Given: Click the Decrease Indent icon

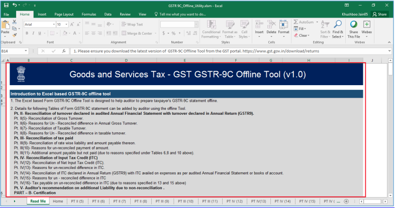Looking at the screenshot, I should pyautogui.click(x=109, y=33).
